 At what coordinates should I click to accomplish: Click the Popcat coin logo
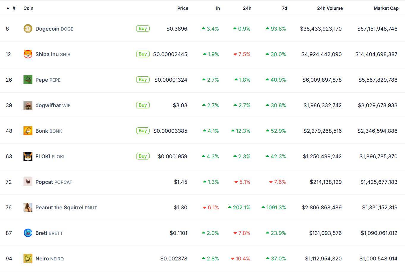coord(28,182)
